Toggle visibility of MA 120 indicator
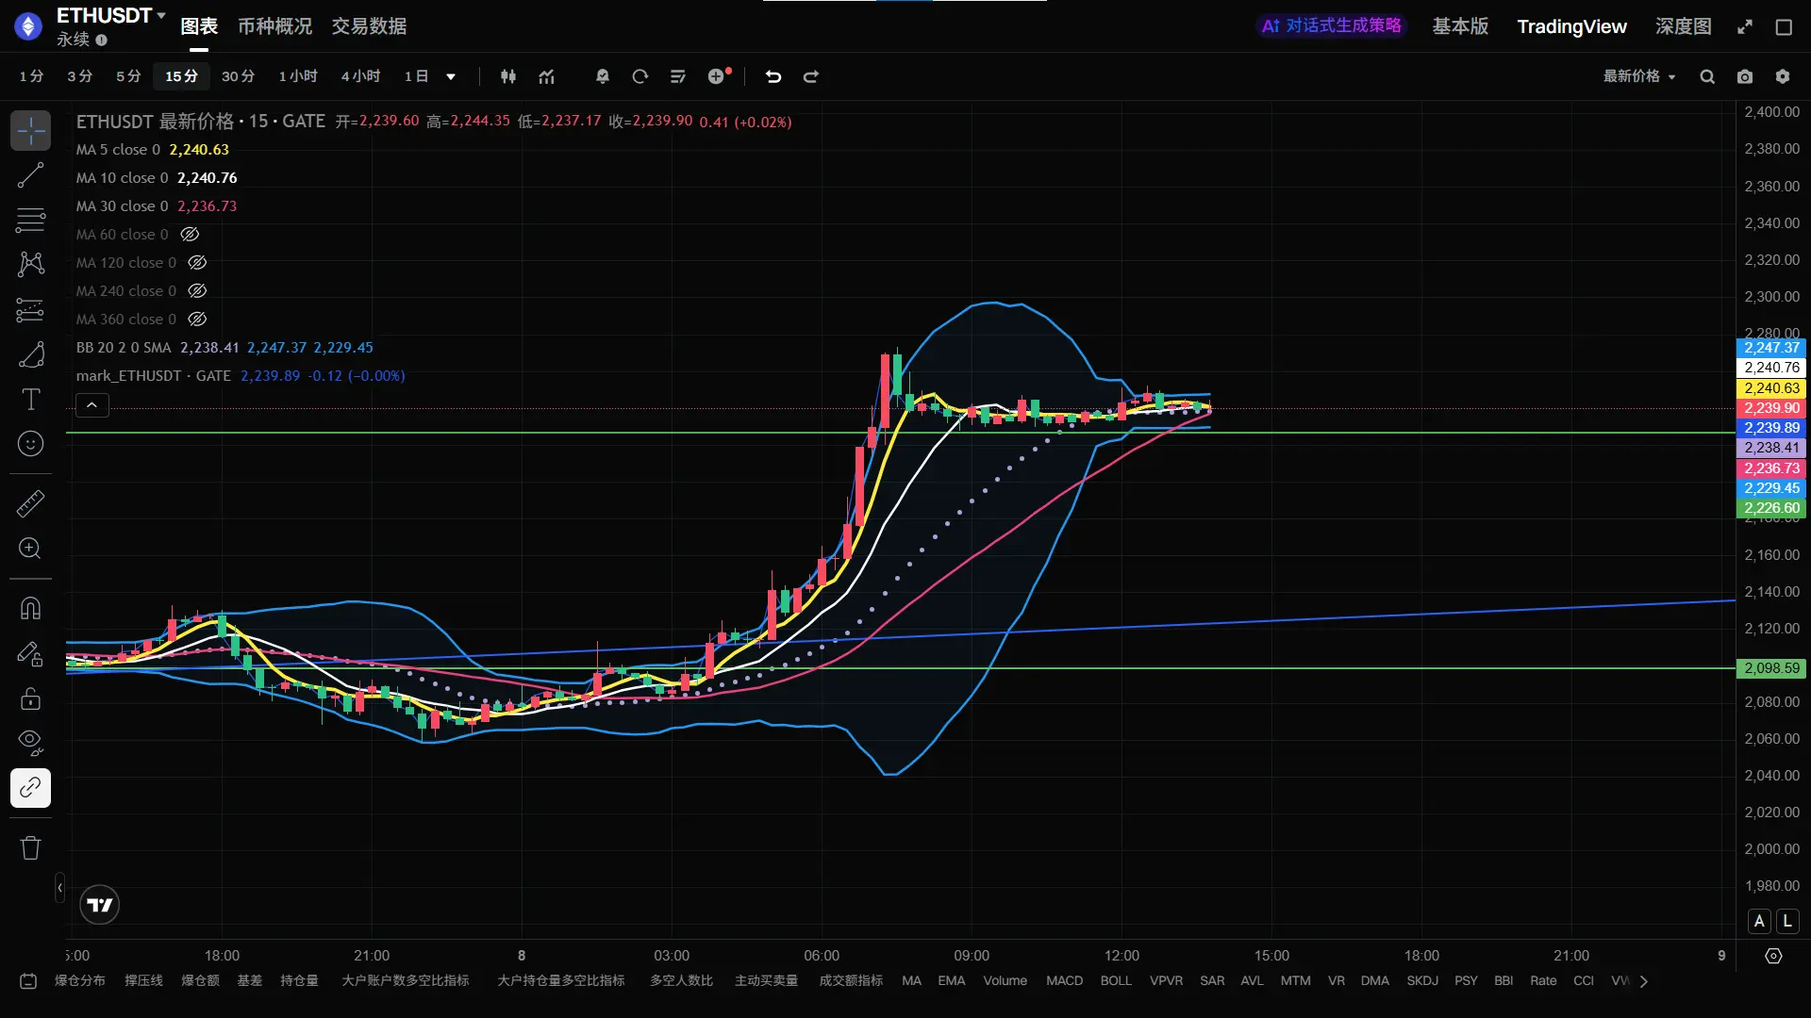 tap(197, 262)
